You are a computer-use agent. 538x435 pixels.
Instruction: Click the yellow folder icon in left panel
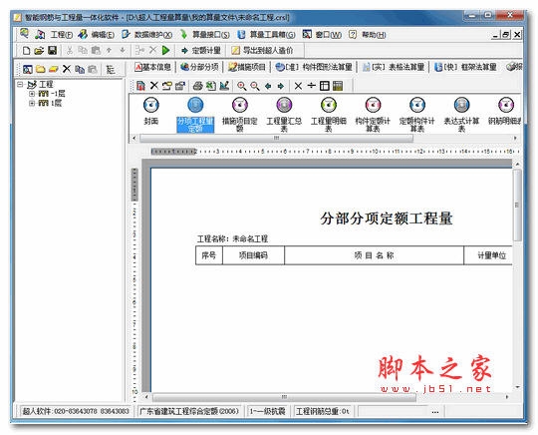[x=41, y=69]
